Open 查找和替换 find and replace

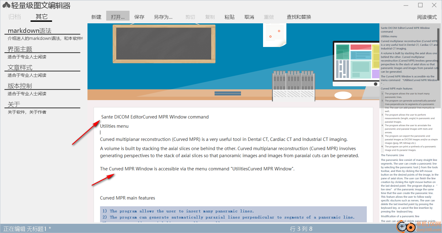point(299,17)
